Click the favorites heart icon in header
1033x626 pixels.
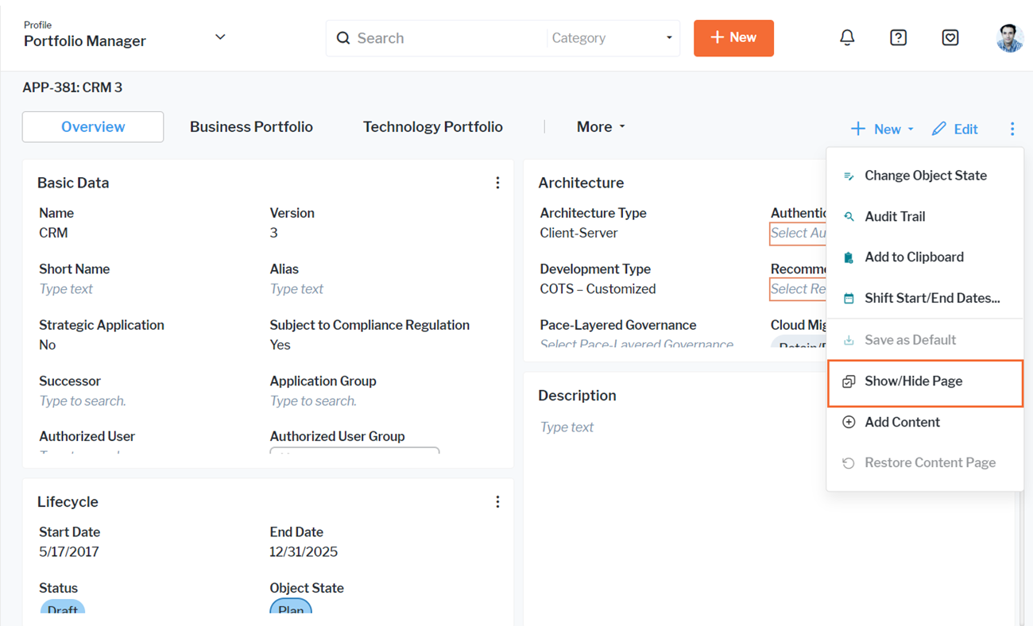click(950, 37)
